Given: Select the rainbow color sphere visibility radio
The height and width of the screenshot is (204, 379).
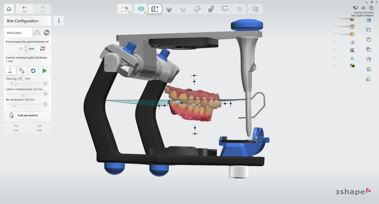Looking at the screenshot, I should [334, 42].
